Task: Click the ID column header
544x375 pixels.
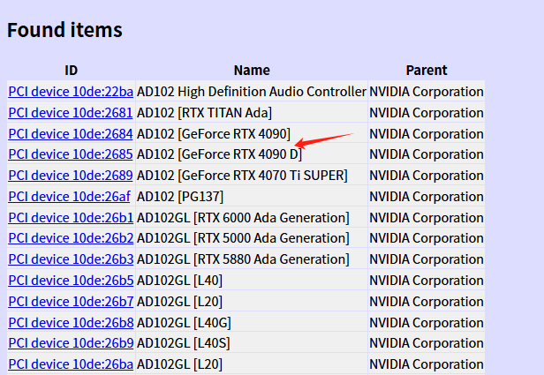Action: point(72,71)
